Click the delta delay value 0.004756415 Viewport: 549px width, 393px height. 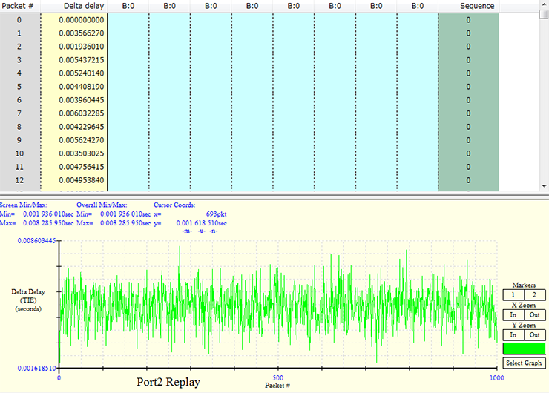tap(81, 167)
